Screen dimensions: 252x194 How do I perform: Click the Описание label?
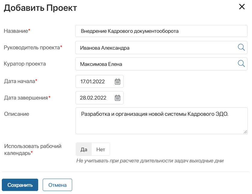point(17,114)
